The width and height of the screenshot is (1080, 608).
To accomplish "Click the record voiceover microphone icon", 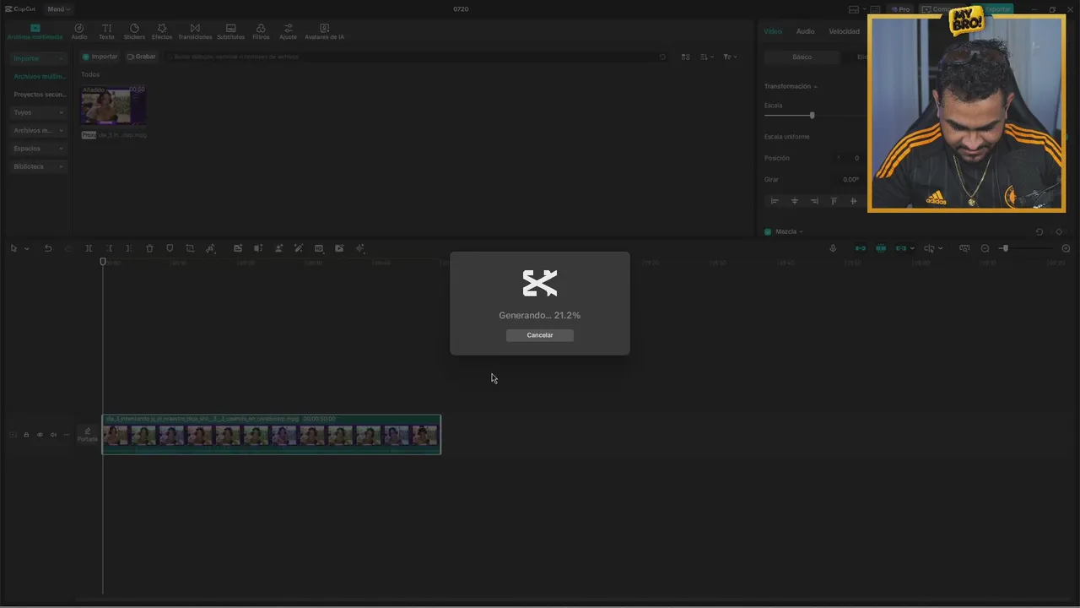I will point(833,248).
